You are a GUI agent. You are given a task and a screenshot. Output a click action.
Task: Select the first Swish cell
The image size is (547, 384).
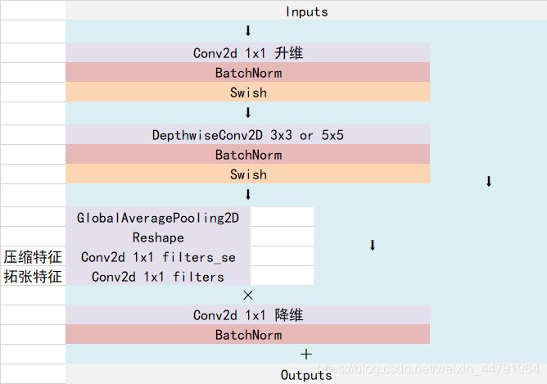coord(247,92)
